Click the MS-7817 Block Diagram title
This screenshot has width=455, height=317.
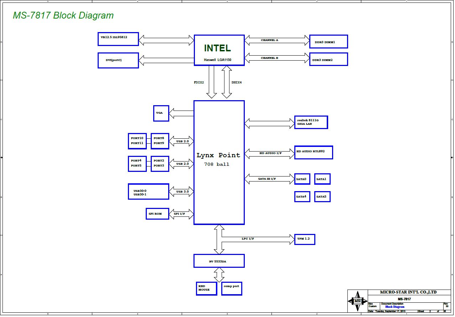point(63,16)
